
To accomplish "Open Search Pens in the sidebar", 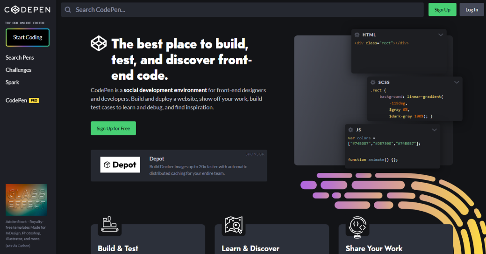I will tap(20, 57).
